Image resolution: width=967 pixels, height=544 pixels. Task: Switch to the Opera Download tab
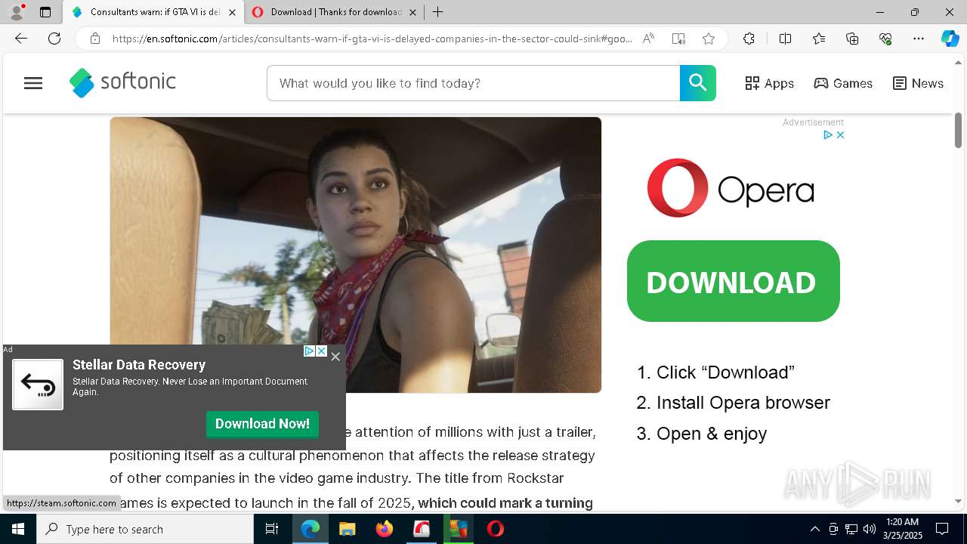click(x=334, y=12)
